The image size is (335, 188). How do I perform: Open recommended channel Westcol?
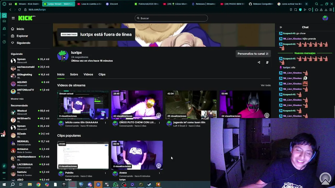pos(30,112)
